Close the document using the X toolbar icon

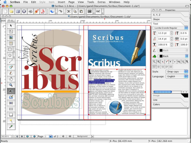(x=24, y=11)
